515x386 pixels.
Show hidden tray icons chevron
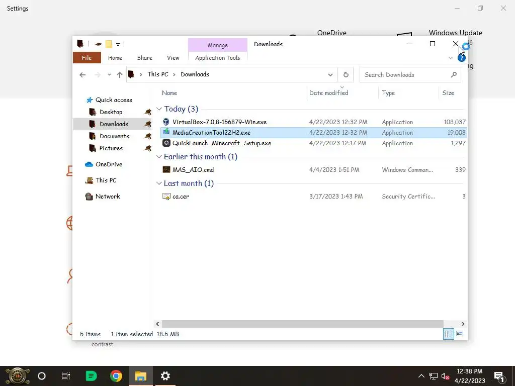(x=421, y=376)
